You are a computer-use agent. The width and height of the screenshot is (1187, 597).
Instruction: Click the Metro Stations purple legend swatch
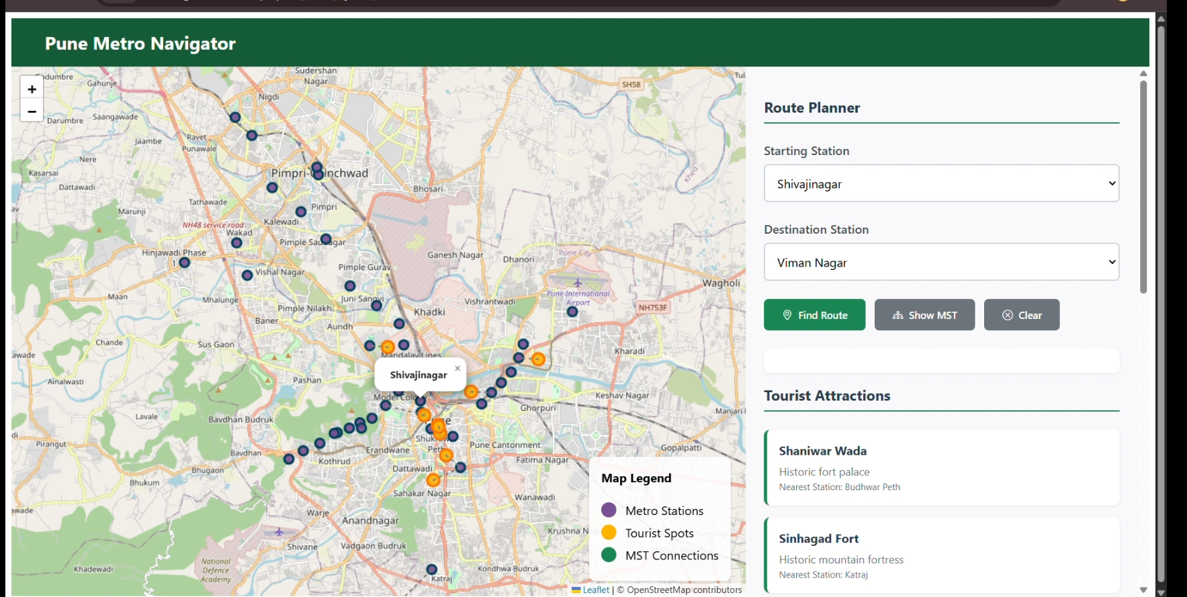click(609, 510)
